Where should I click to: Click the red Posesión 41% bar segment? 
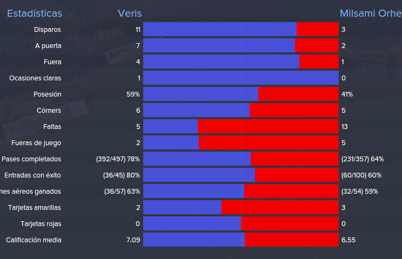click(298, 94)
